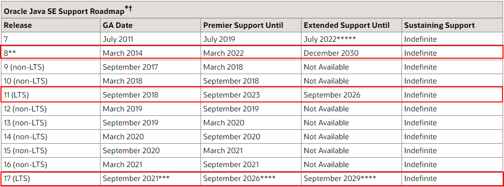Click the December 2030 extended support cell
504x187 pixels.
point(351,53)
